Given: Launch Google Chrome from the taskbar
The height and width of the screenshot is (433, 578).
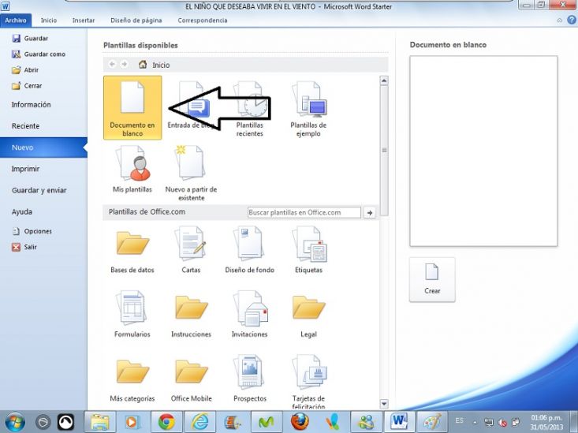Looking at the screenshot, I should (166, 422).
